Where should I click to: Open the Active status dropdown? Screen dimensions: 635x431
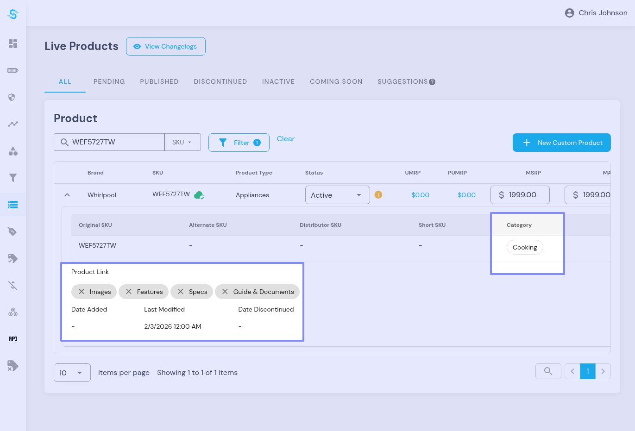337,195
